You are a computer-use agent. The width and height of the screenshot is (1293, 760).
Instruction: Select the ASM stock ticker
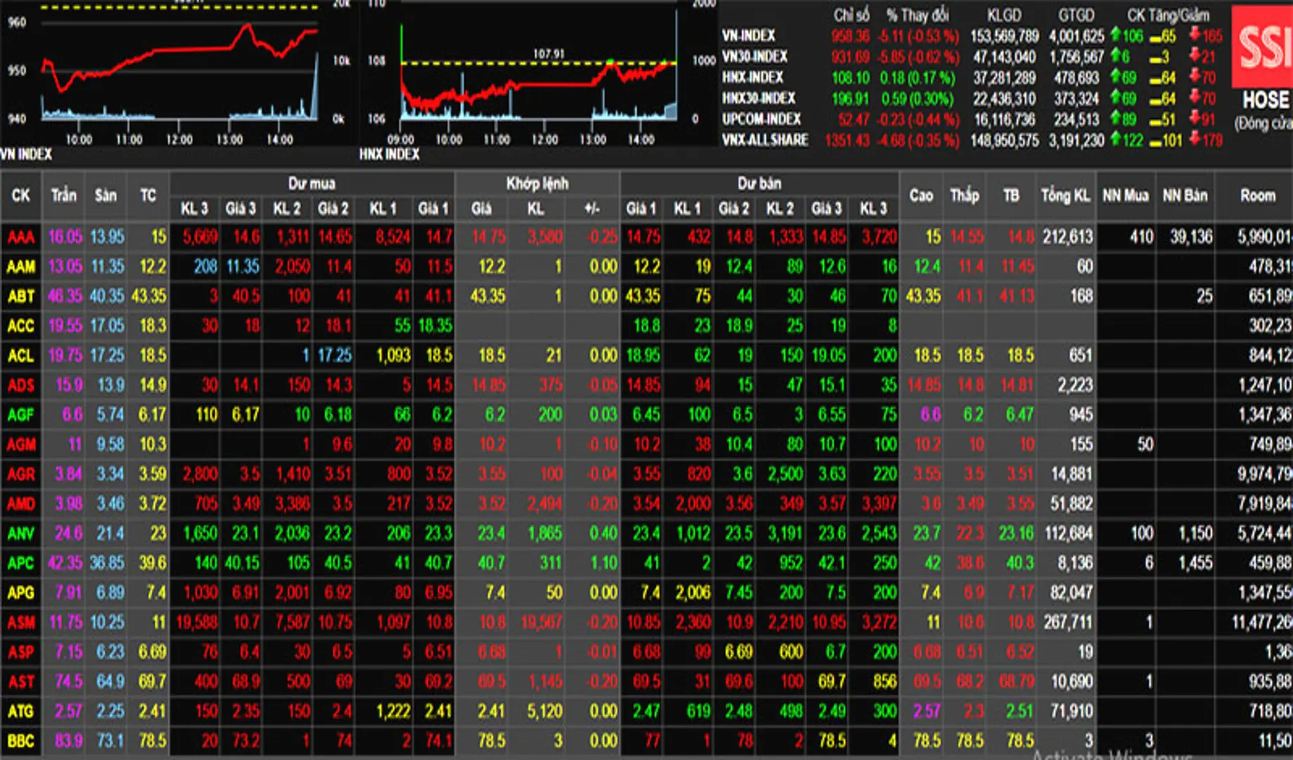click(x=20, y=622)
